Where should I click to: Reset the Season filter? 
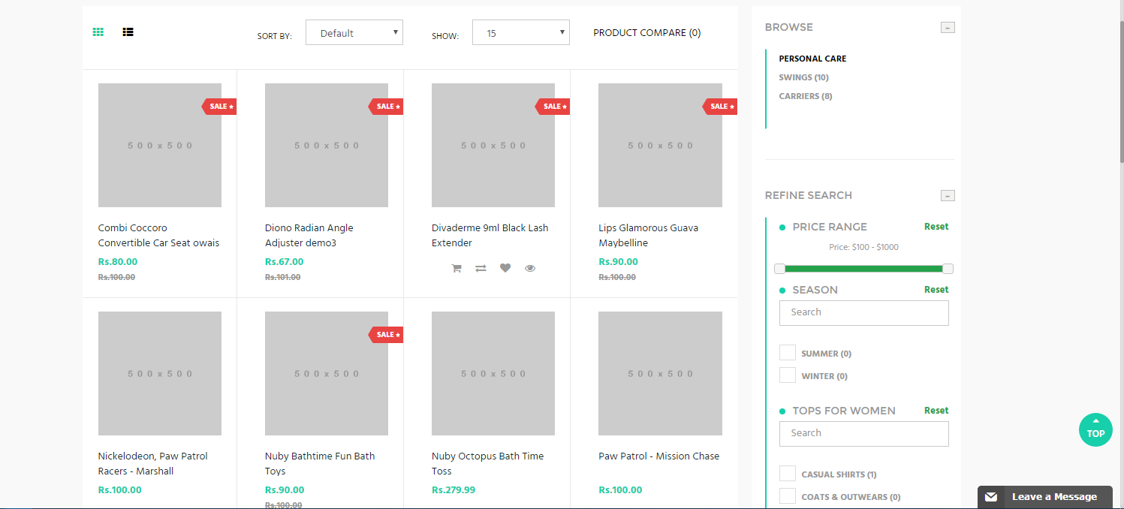[x=936, y=290]
